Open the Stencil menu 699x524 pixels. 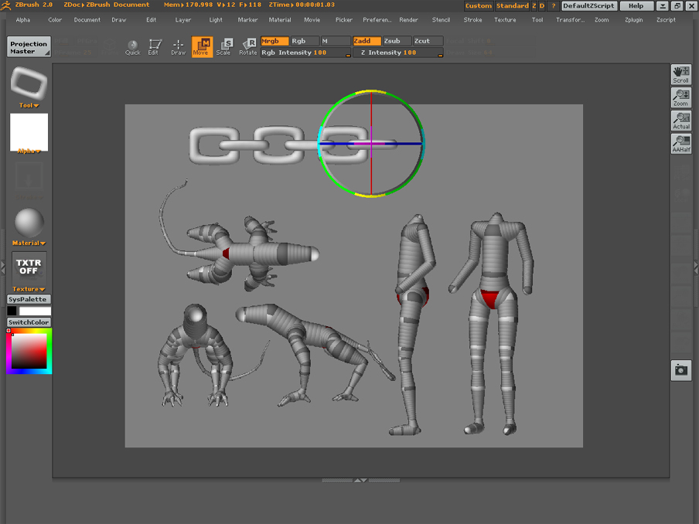pos(441,20)
